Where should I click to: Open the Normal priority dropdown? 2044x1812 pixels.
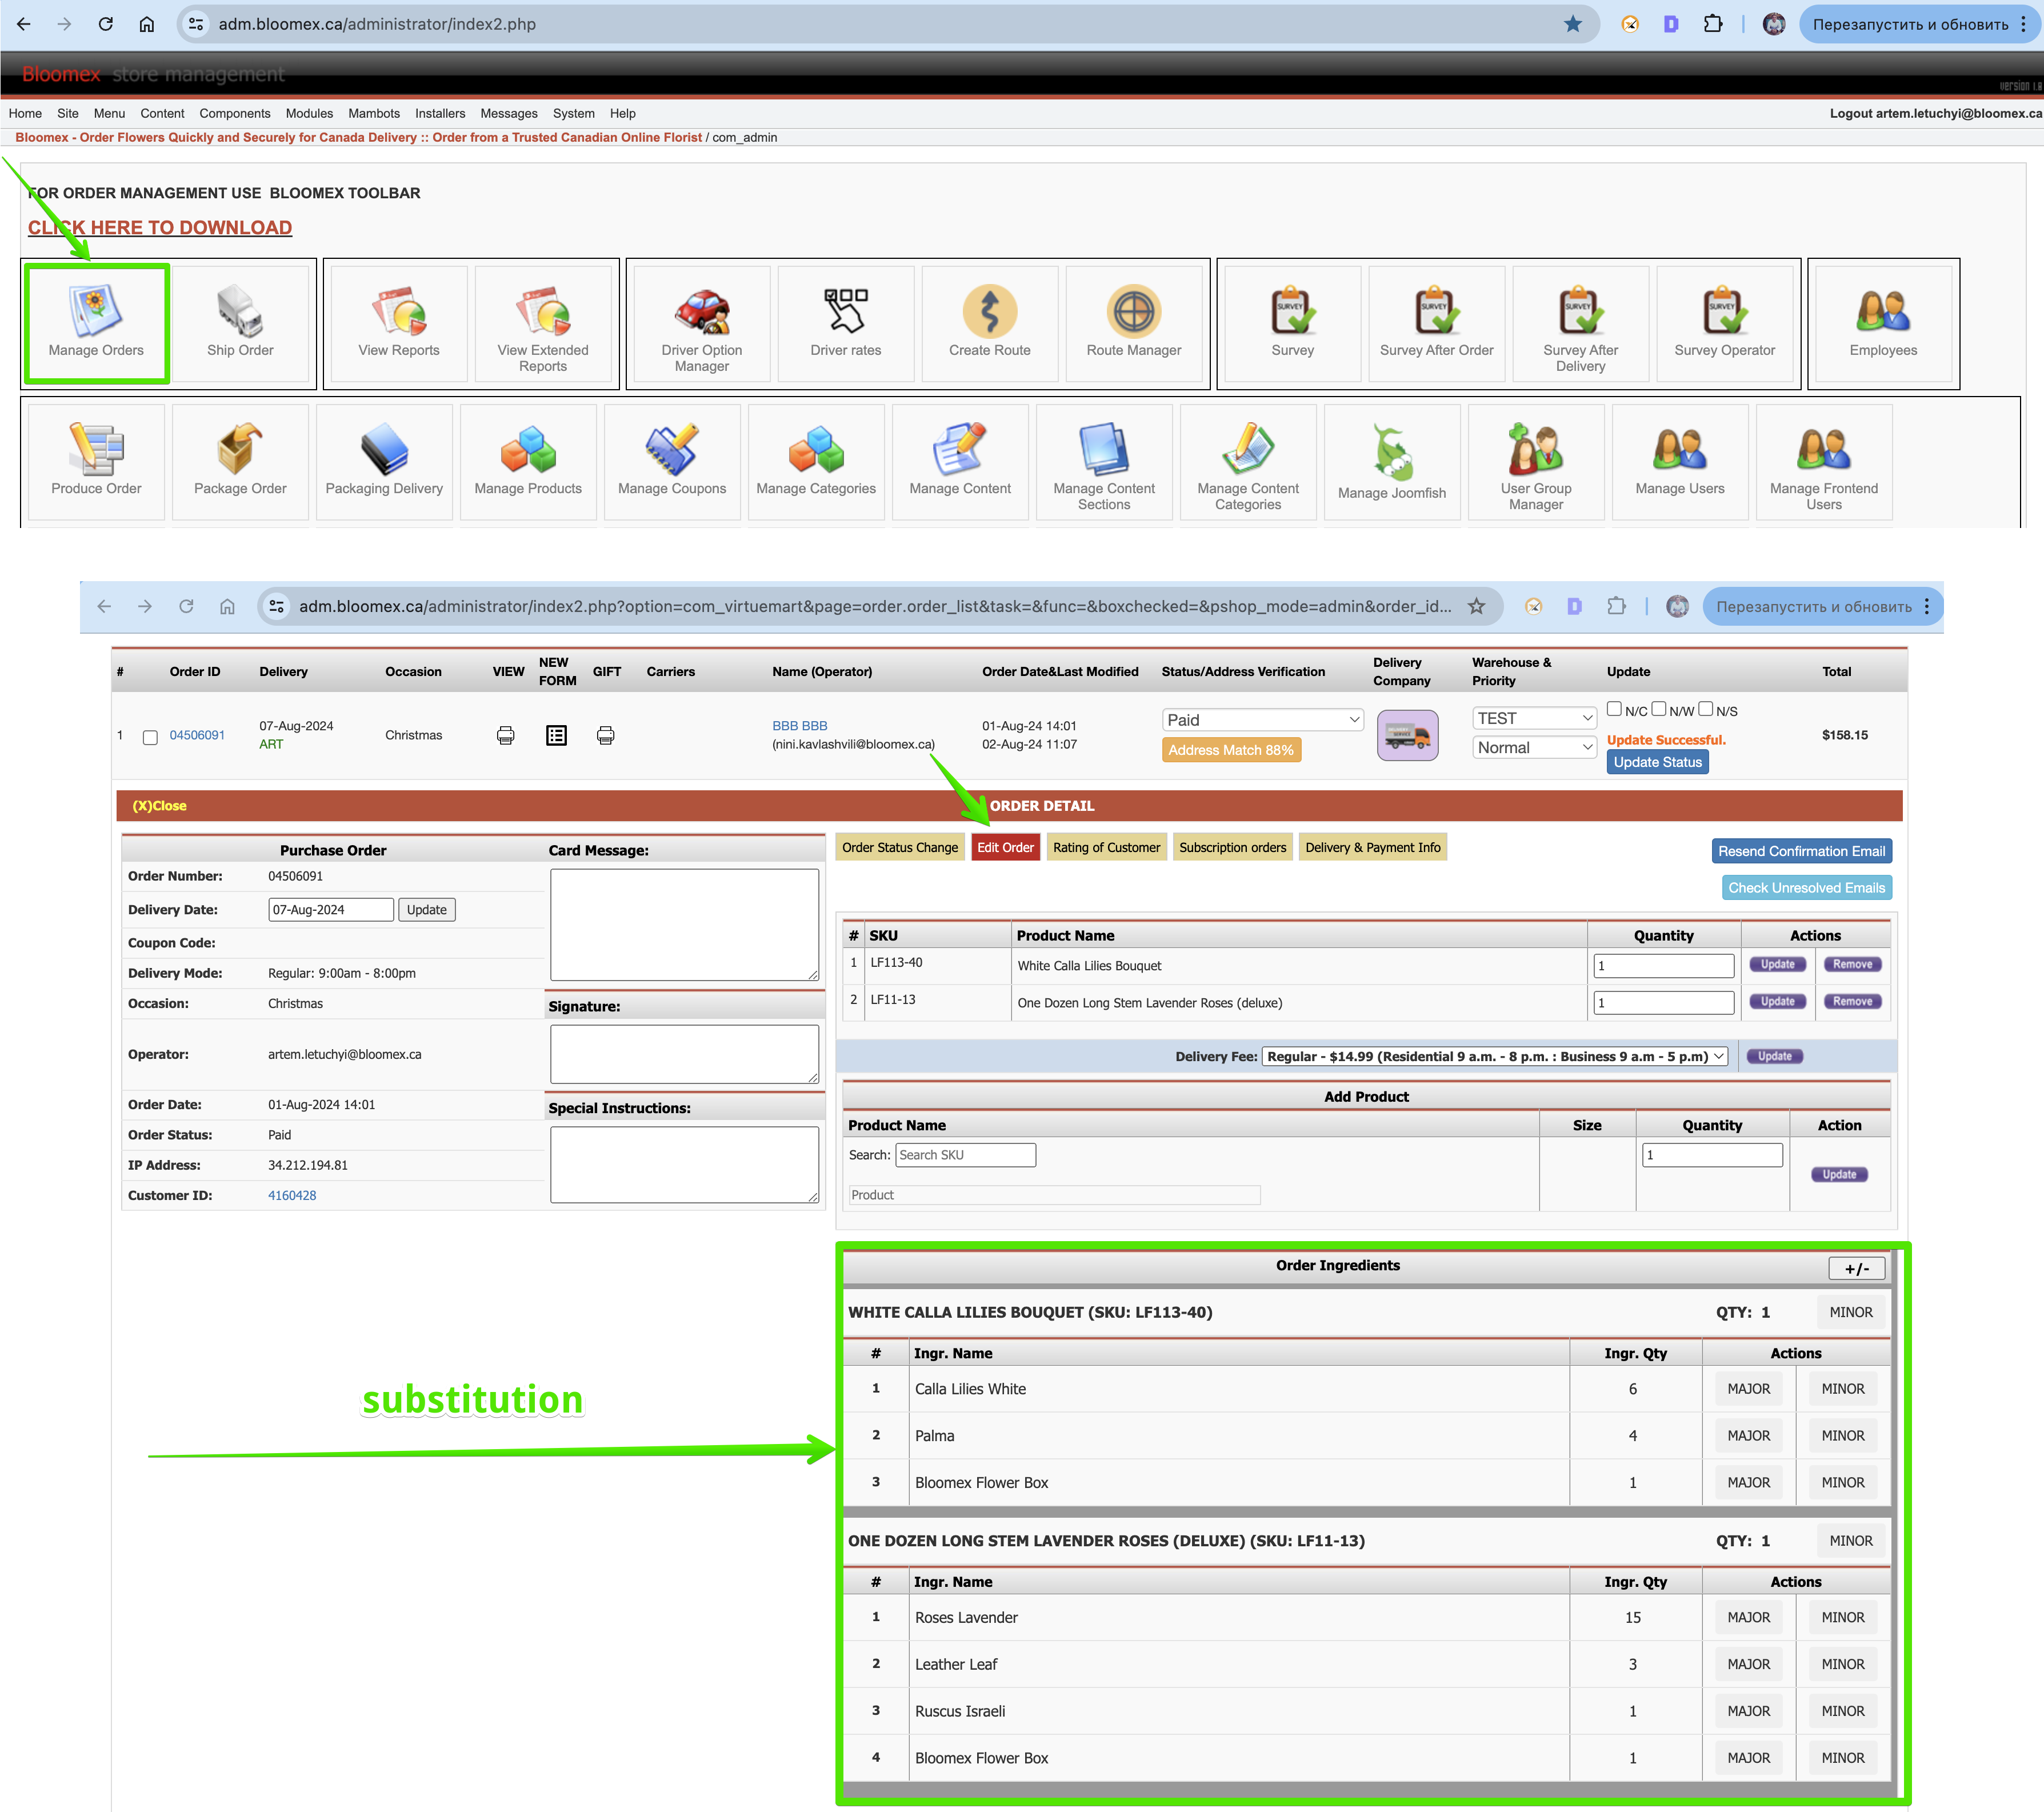pyautogui.click(x=1534, y=747)
